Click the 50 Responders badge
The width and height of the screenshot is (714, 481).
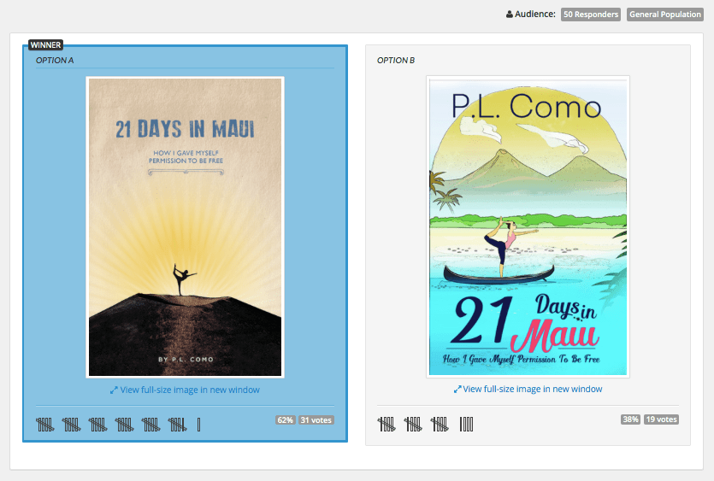591,15
